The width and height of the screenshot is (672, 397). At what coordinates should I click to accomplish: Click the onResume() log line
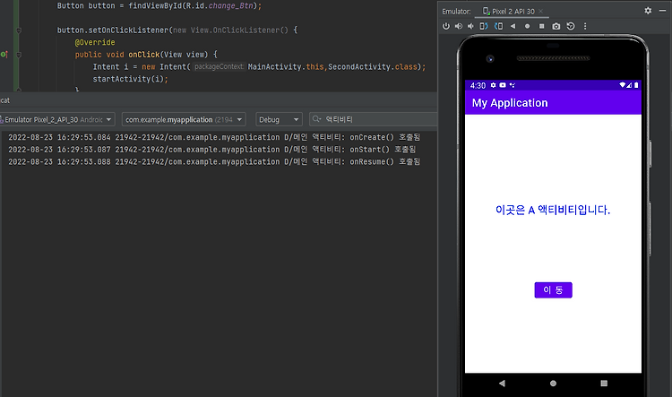[214, 161]
